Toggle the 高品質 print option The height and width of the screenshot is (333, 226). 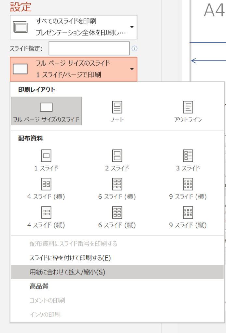pyautogui.click(x=39, y=286)
